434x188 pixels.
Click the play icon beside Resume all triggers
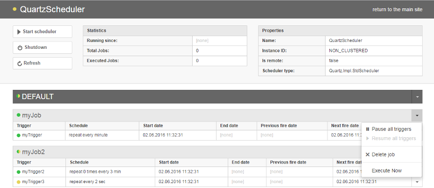(368, 138)
